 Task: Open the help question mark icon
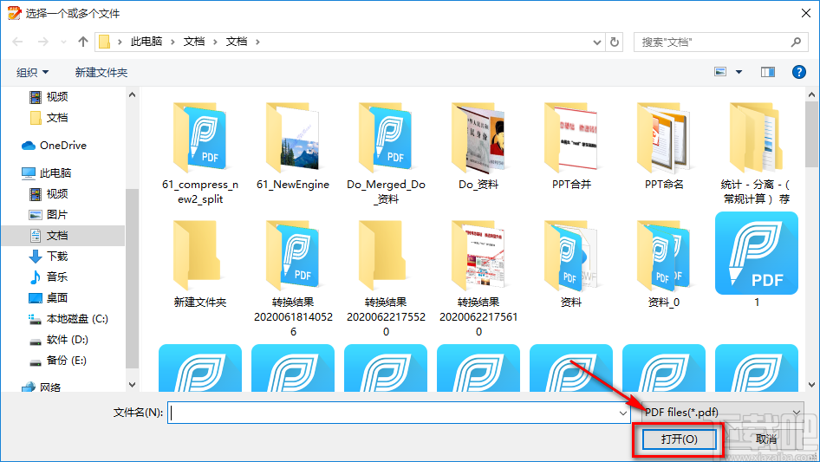point(798,72)
